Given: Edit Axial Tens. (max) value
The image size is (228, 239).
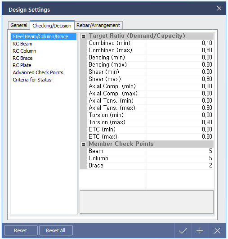Looking at the screenshot, I should [180, 108].
